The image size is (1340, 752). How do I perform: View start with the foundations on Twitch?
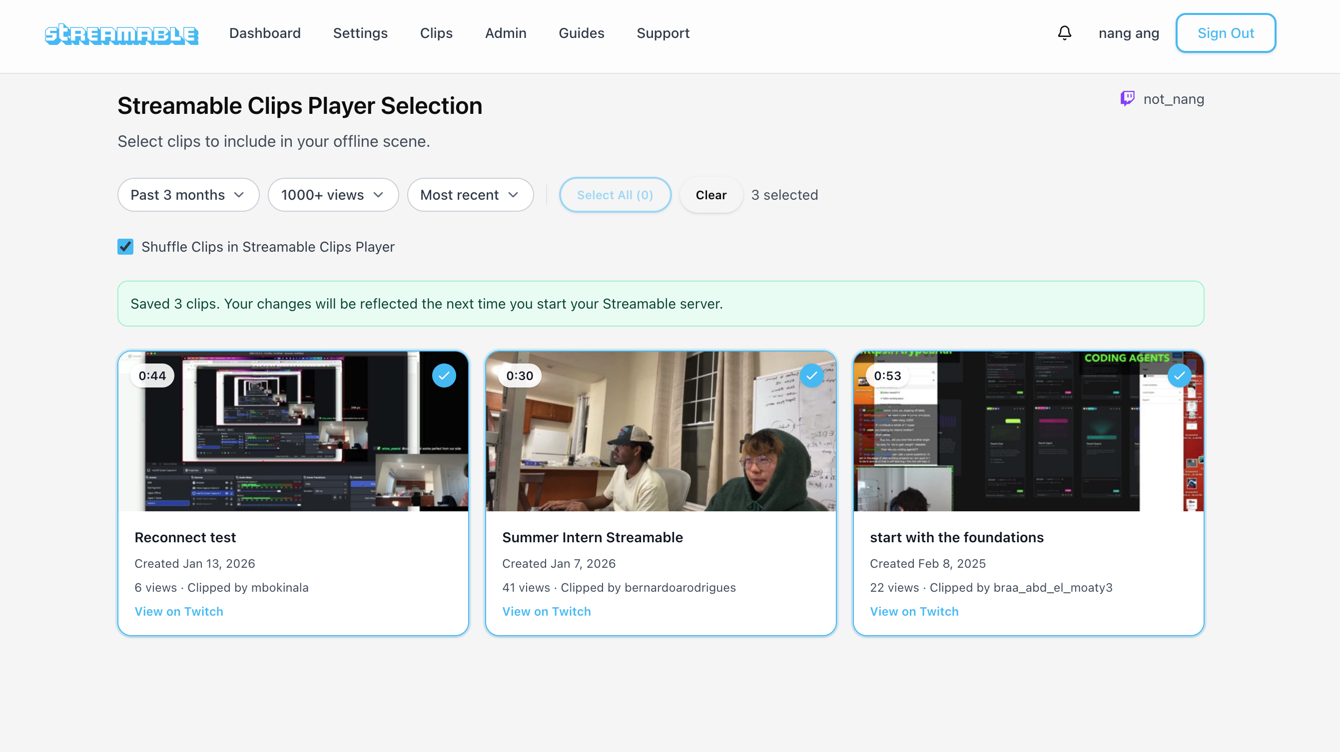tap(914, 611)
